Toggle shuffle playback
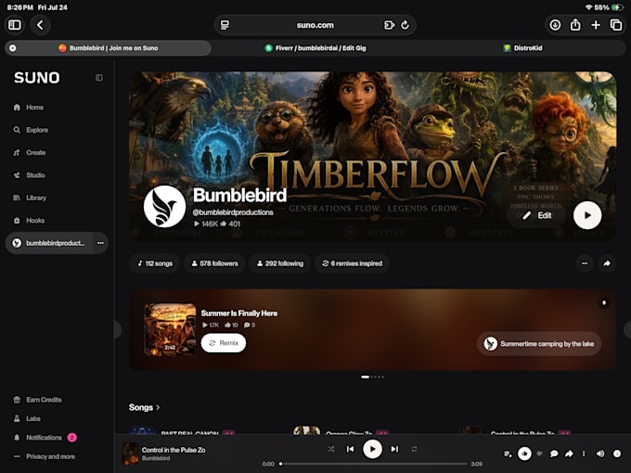Screen dimensions: 631x473 click(330, 449)
